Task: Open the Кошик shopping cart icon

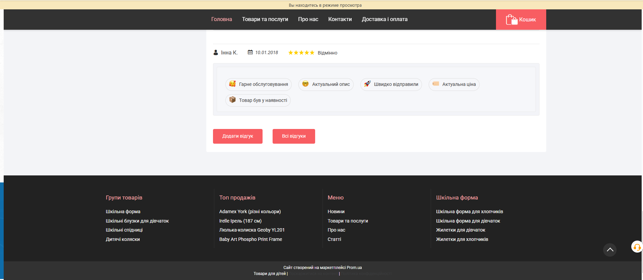Action: [x=511, y=19]
